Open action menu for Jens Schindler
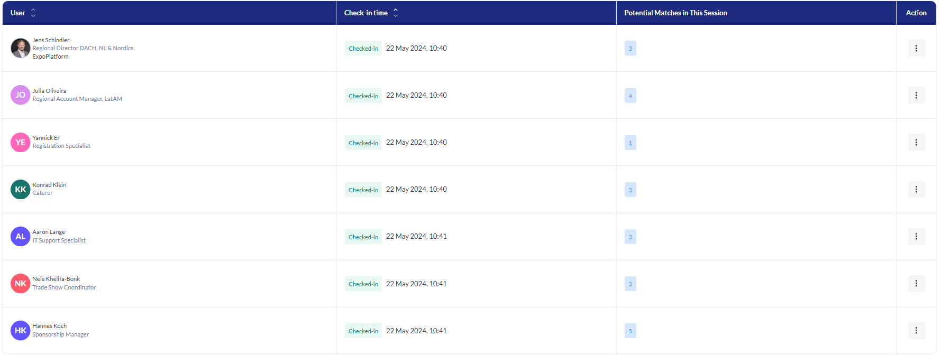941x356 pixels. coord(916,48)
